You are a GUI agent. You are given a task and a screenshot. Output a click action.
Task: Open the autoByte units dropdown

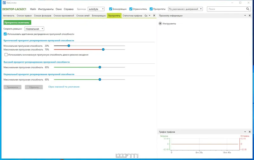[96, 9]
